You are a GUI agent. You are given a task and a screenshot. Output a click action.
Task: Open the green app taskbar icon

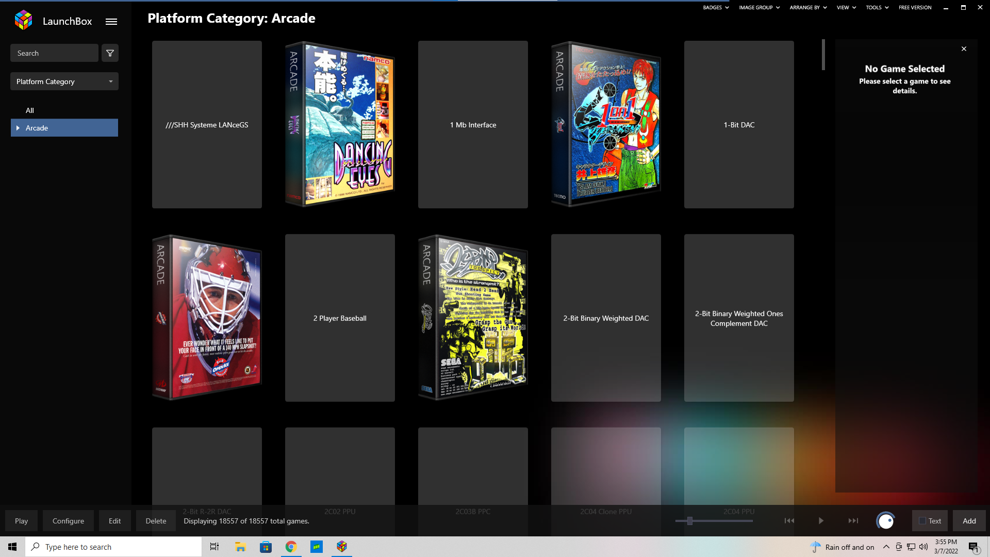pos(316,547)
